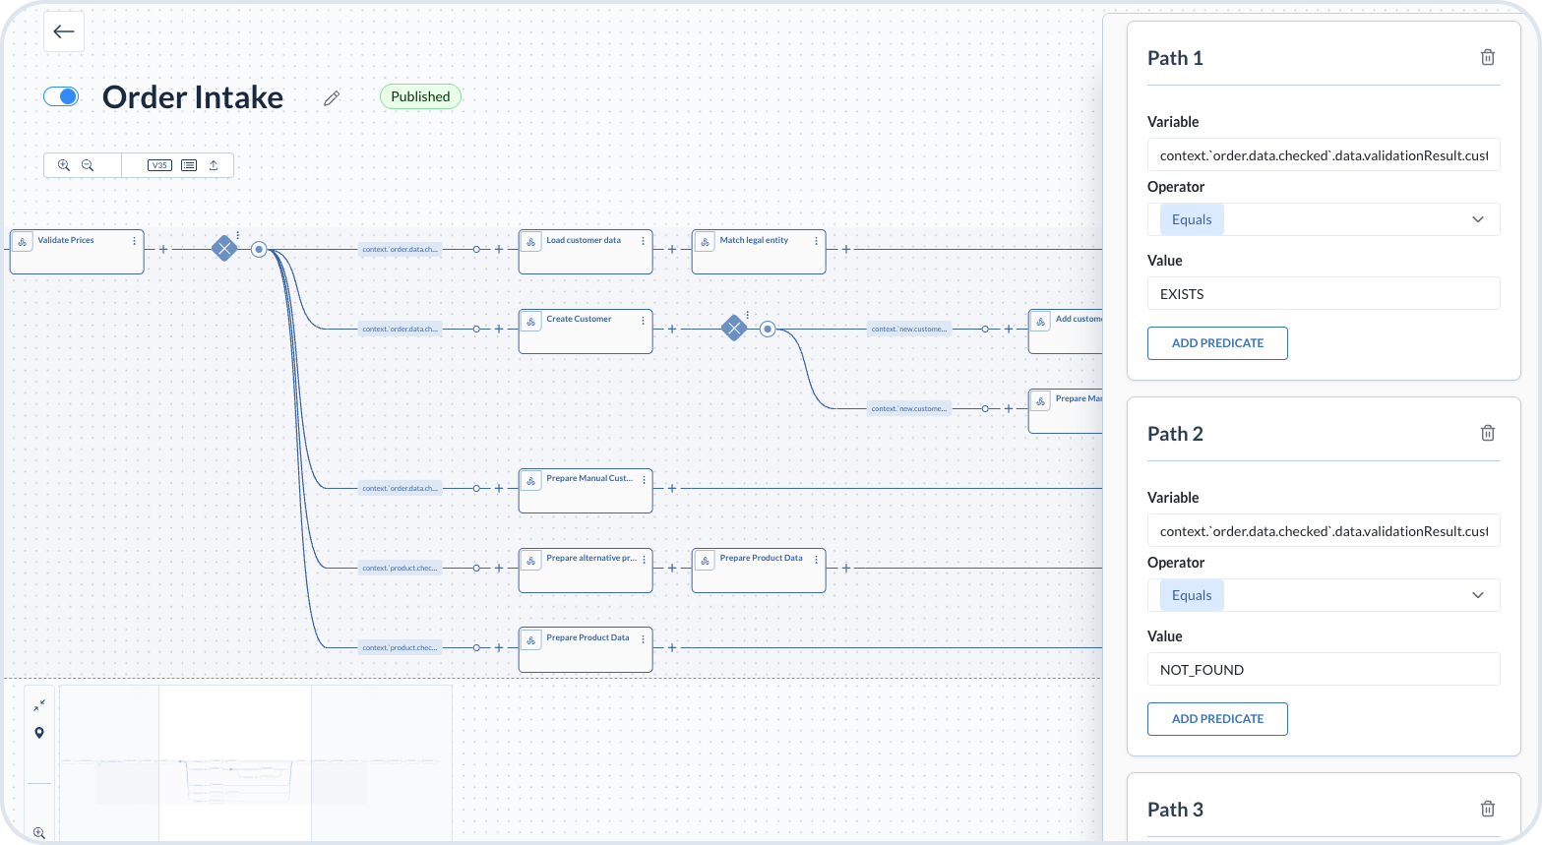Image resolution: width=1542 pixels, height=845 pixels.
Task: Open the Create Customer node options menu
Action: tap(644, 321)
